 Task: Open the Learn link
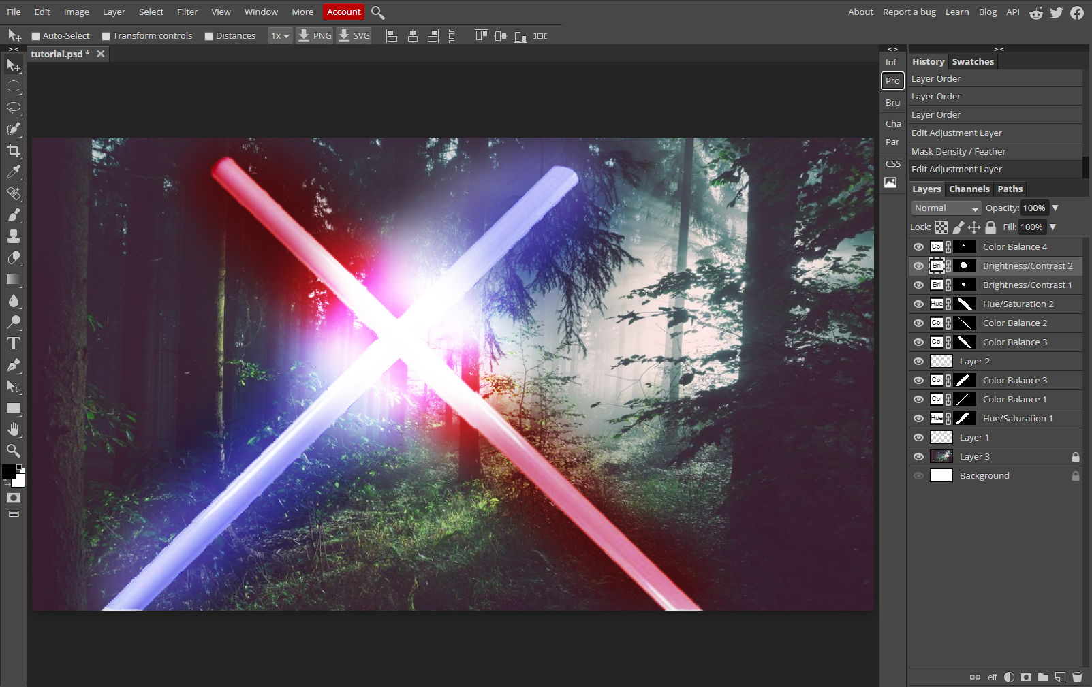coord(957,12)
